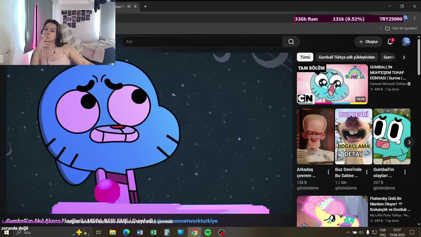Open Task View from the taskbar
421x237 pixels.
click(x=98, y=232)
